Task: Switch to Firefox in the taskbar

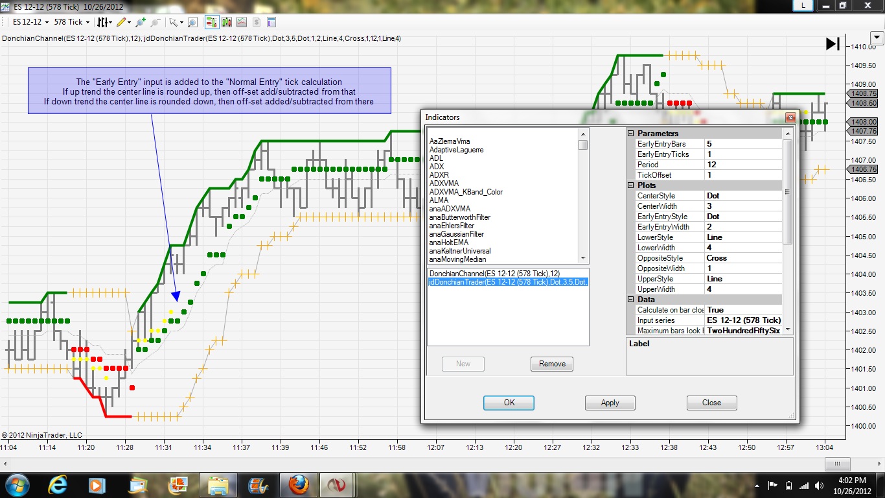Action: click(x=298, y=485)
